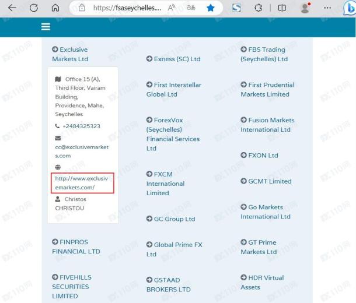The image size is (356, 303).
Task: Click the phone handset icon
Action: point(57,126)
